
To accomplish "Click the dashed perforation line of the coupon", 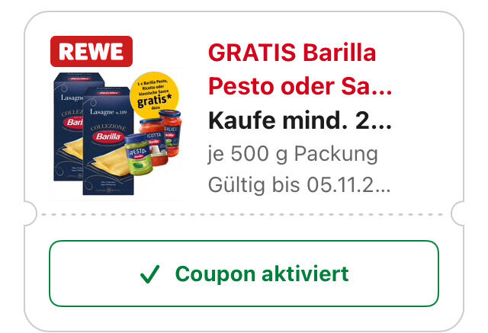I will click(242, 215).
